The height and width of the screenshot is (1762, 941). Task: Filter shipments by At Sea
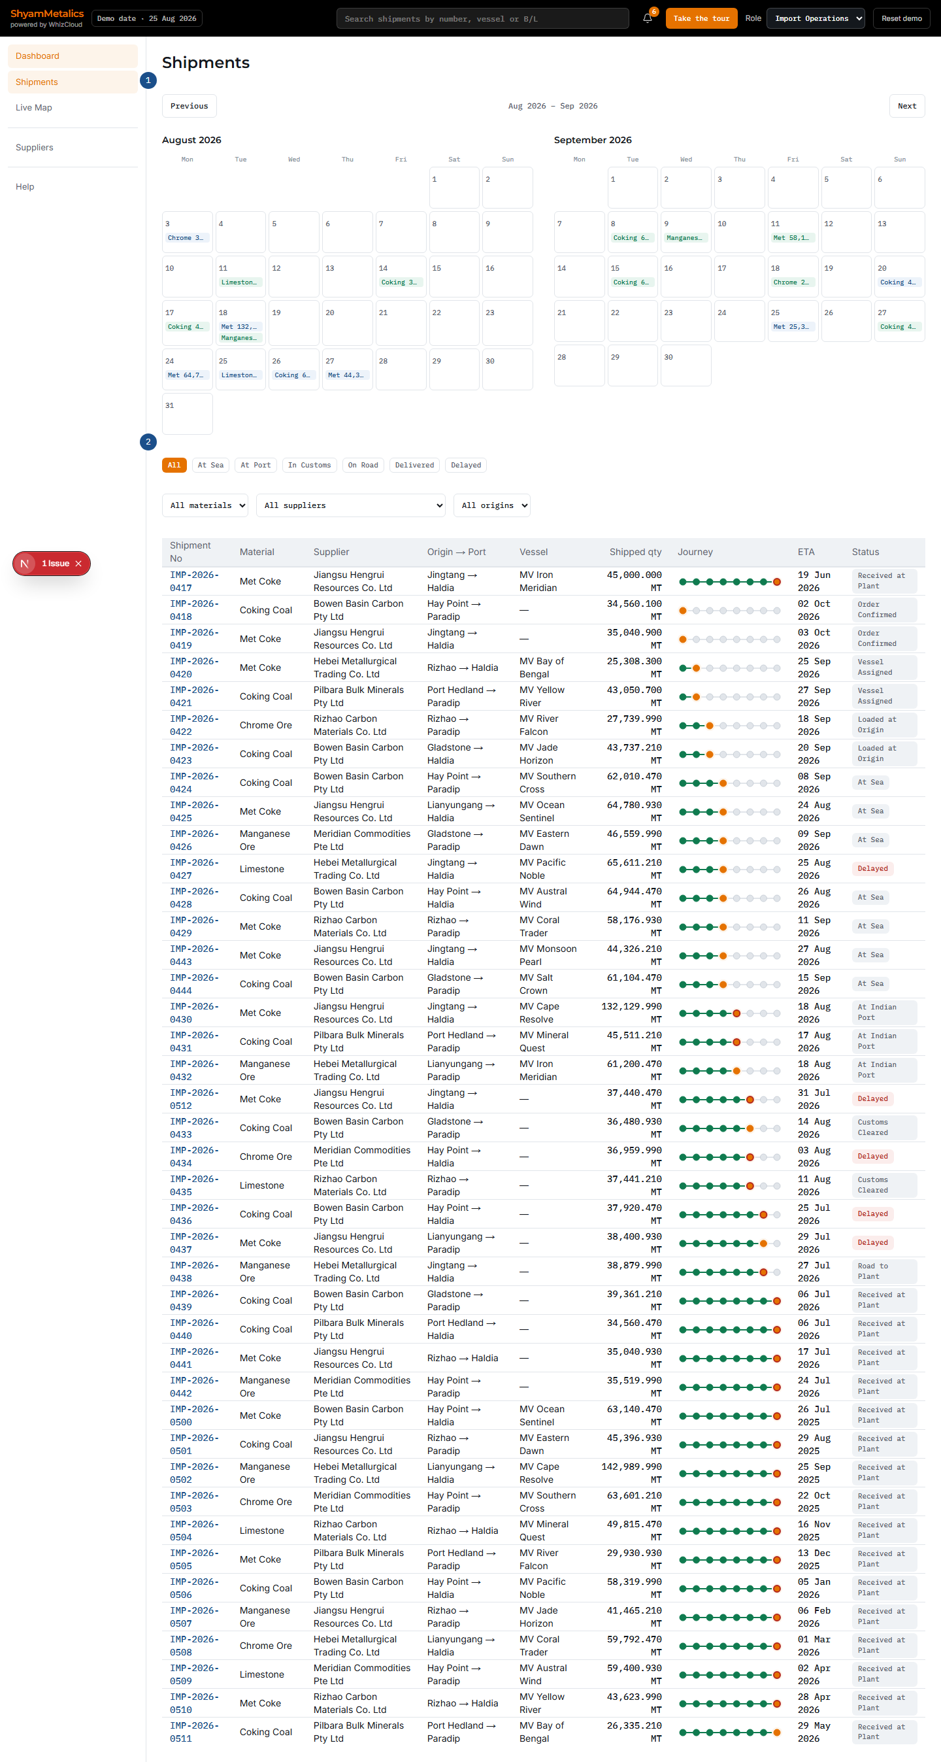coord(210,465)
